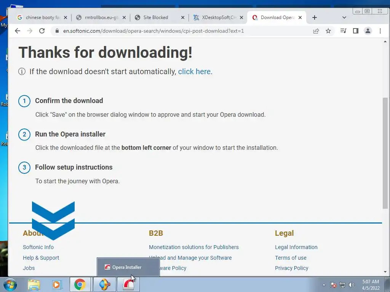Image resolution: width=390 pixels, height=292 pixels.
Task: Click the 'Follow setup instructions' heading
Action: (74, 167)
